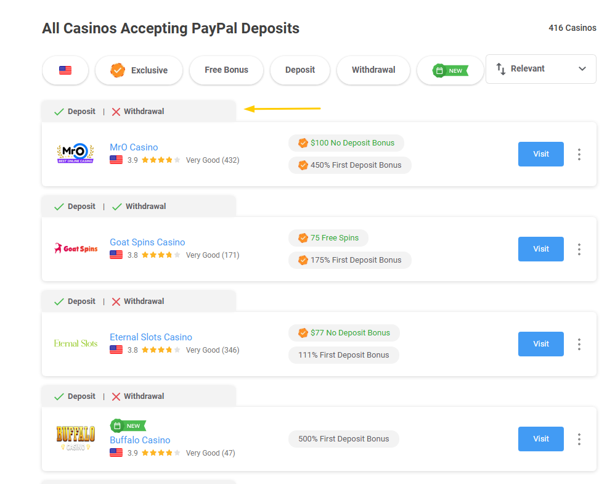Open the kebab menu beside Buffalo Casino

(x=579, y=439)
